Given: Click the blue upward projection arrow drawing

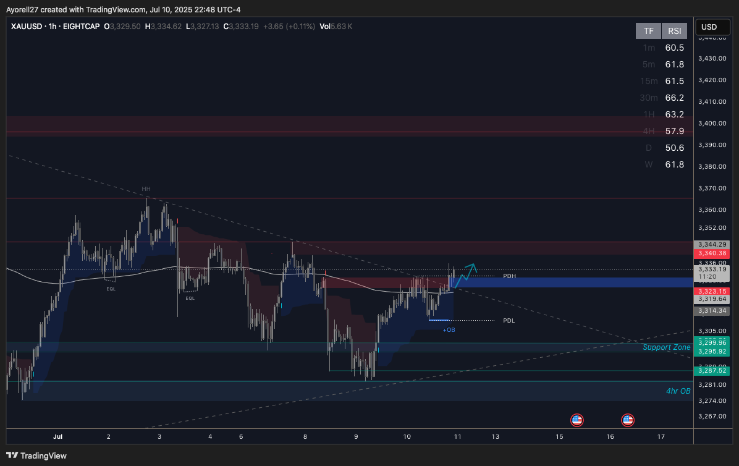Looking at the screenshot, I should [466, 275].
